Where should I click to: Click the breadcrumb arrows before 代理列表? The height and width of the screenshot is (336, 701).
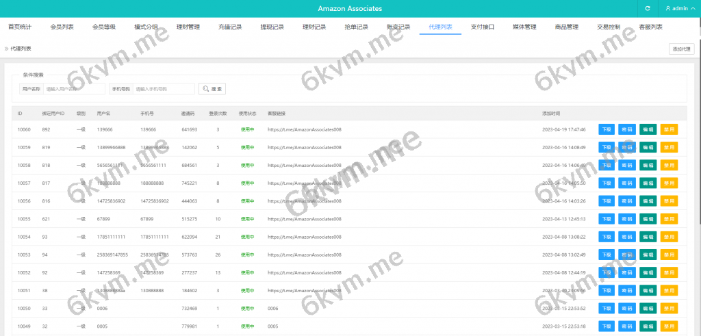(x=6, y=49)
